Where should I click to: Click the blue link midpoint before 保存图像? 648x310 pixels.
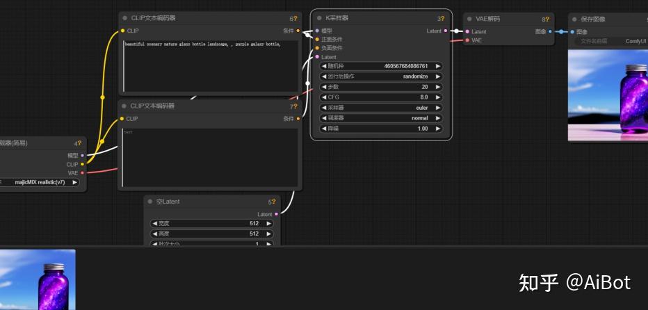click(x=561, y=31)
